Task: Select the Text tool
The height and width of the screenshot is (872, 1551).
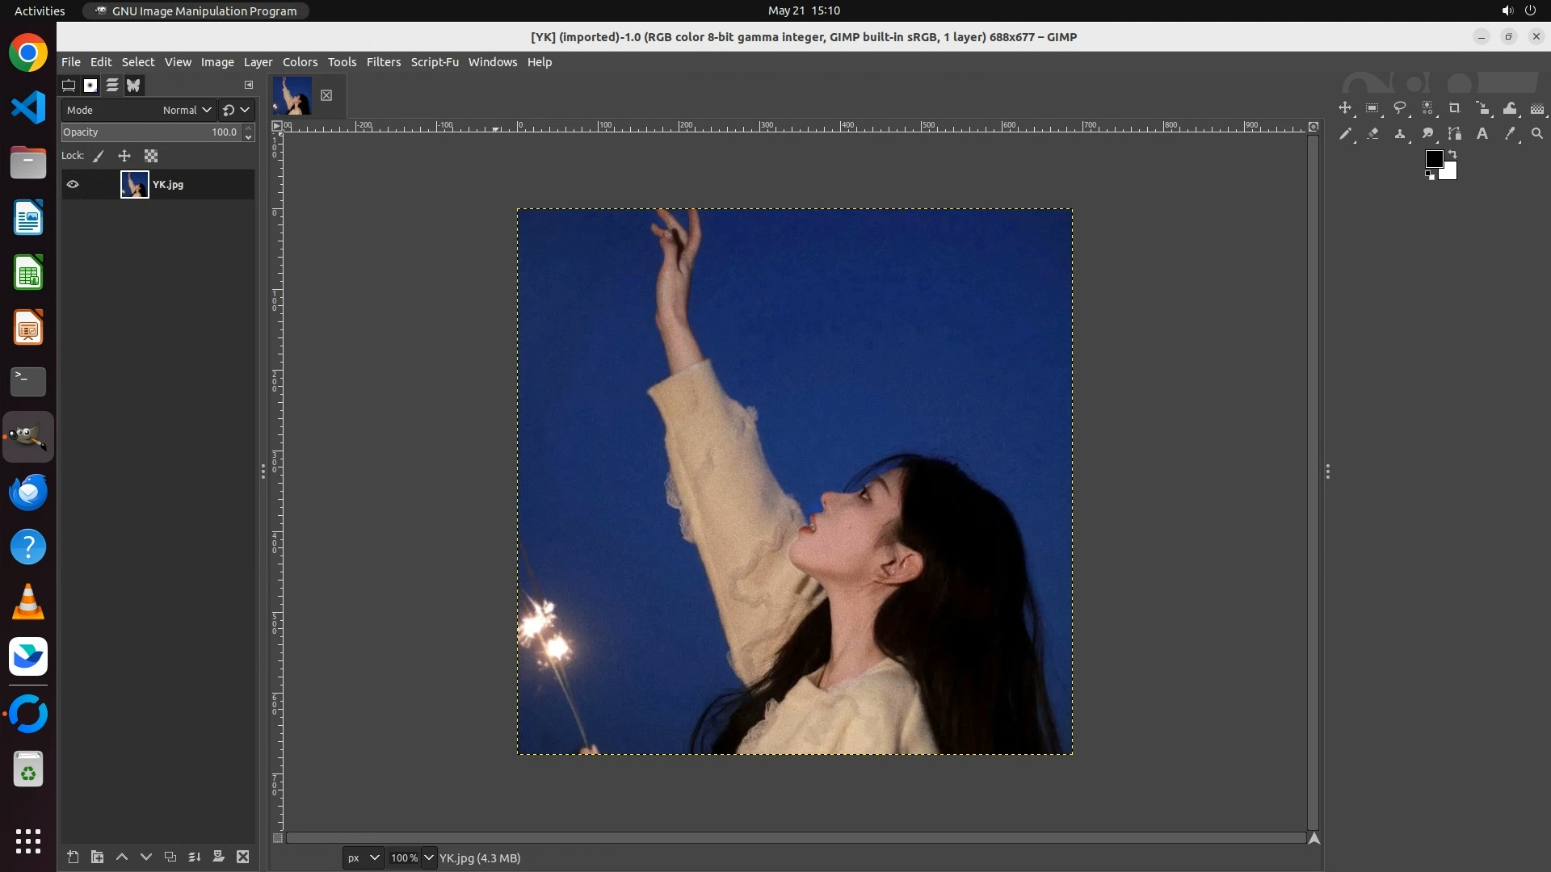Action: tap(1482, 134)
